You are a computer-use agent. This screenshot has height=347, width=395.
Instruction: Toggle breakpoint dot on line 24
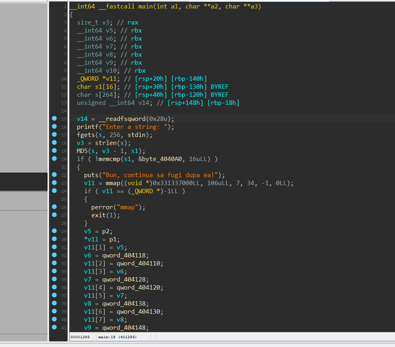54,191
